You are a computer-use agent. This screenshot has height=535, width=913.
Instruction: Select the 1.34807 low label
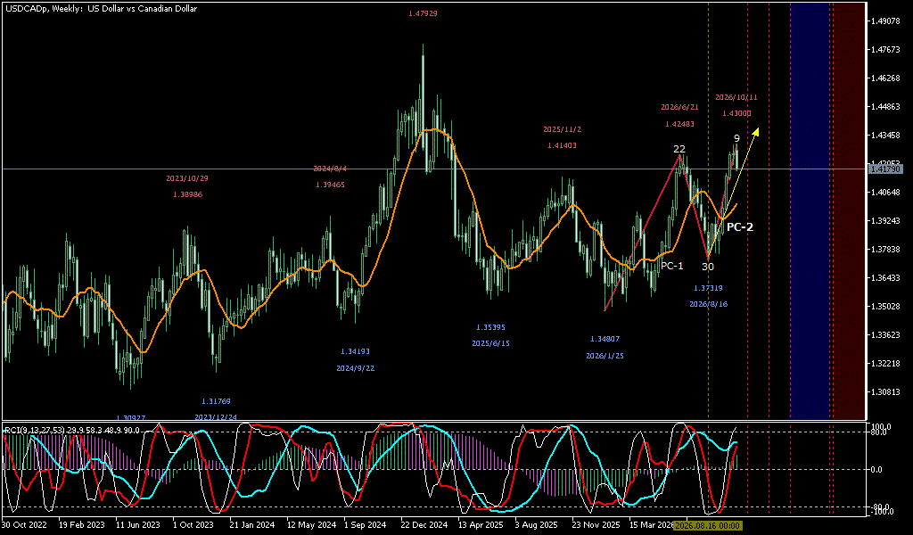pyautogui.click(x=605, y=339)
